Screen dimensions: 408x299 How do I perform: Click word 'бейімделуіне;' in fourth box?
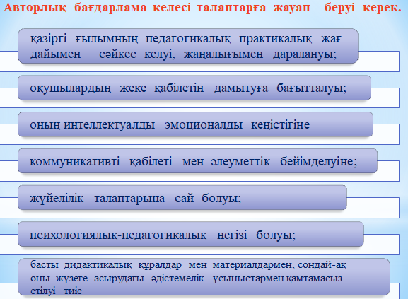pyautogui.click(x=318, y=162)
